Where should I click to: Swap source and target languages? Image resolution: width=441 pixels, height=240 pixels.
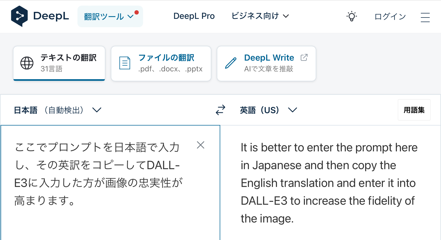coord(220,110)
